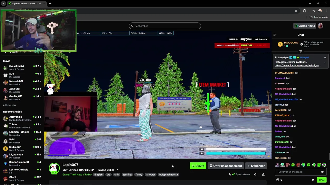
Task: Click CHAMA9MA9BH username in chat
Action: 284,73
